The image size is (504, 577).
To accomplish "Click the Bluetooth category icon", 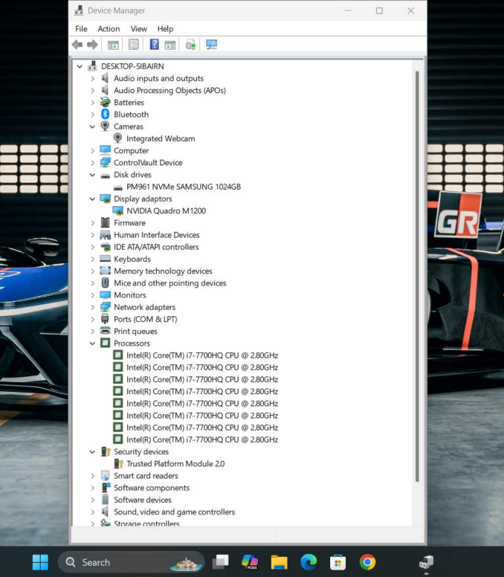I will pyautogui.click(x=105, y=114).
